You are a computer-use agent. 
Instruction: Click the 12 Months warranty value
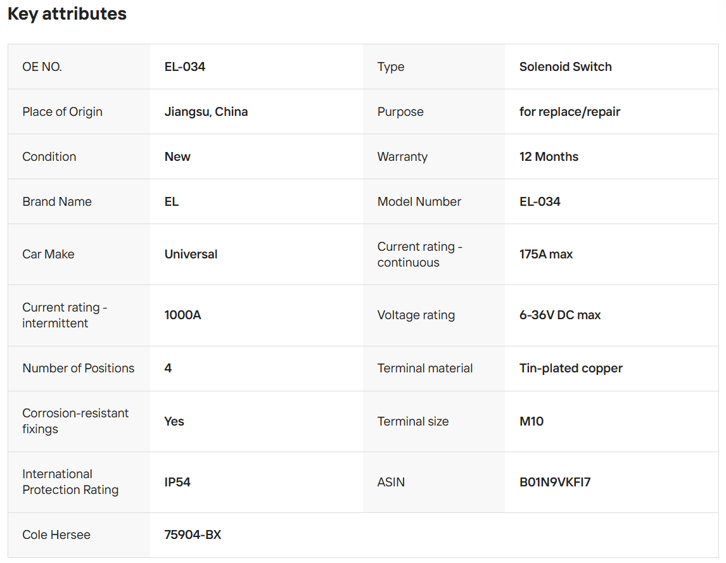tap(549, 156)
